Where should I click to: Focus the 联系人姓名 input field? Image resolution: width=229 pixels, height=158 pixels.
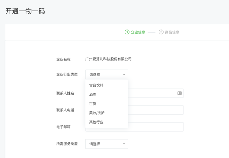coord(156,93)
